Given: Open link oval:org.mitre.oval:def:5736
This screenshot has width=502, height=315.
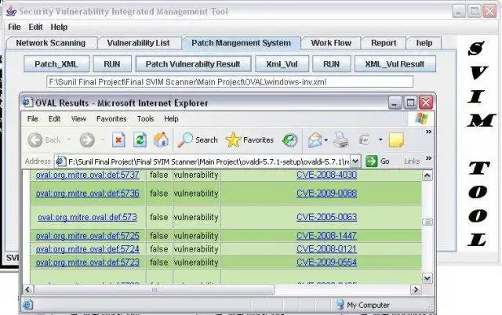Looking at the screenshot, I should coord(87,194).
